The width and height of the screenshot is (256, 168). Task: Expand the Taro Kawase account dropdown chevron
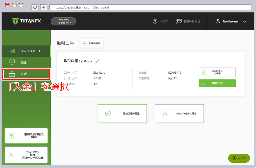click(245, 22)
